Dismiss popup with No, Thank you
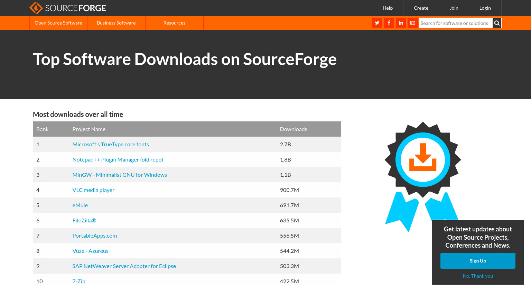Image resolution: width=531 pixels, height=285 pixels. pos(478,276)
